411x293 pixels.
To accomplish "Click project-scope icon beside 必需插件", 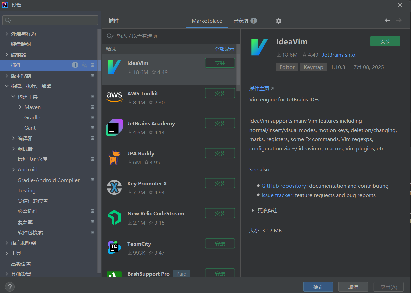I will (x=93, y=211).
